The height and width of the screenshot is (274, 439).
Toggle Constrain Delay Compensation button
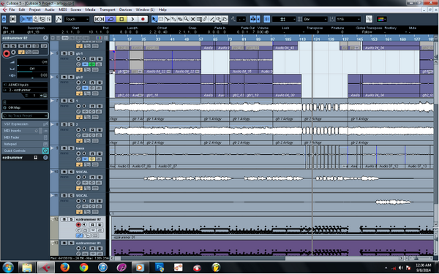pyautogui.click(x=12, y=19)
